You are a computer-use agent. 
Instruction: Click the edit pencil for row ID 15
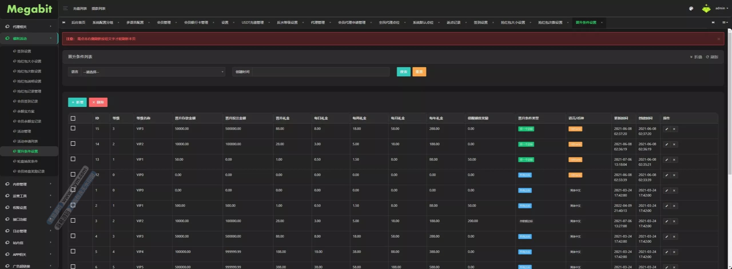coord(667,129)
